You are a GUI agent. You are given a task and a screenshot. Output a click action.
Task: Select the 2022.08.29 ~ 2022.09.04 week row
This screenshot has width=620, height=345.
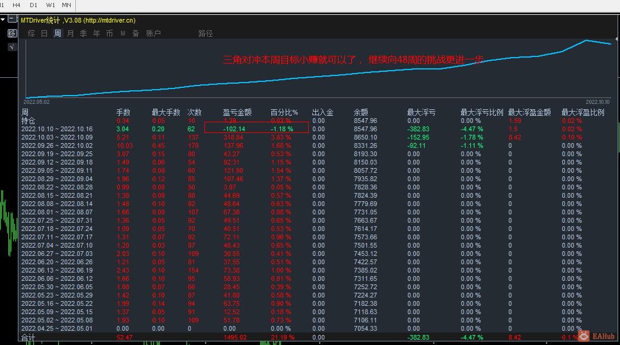coord(57,179)
